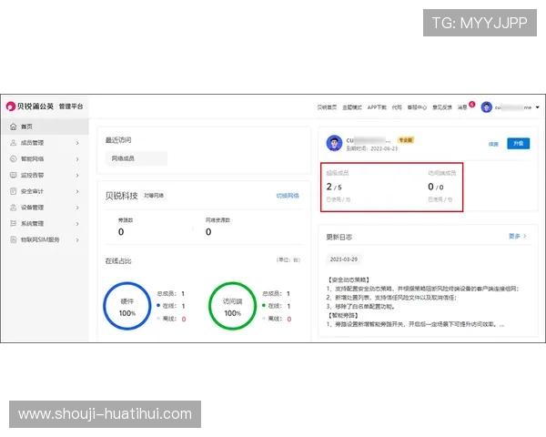546x437 pixels.
Task: Click the 2 / 5 member count
Action: click(334, 187)
